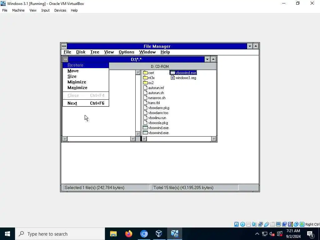Click the hard disk activity icon in VirtualBox status bar

click(236, 224)
